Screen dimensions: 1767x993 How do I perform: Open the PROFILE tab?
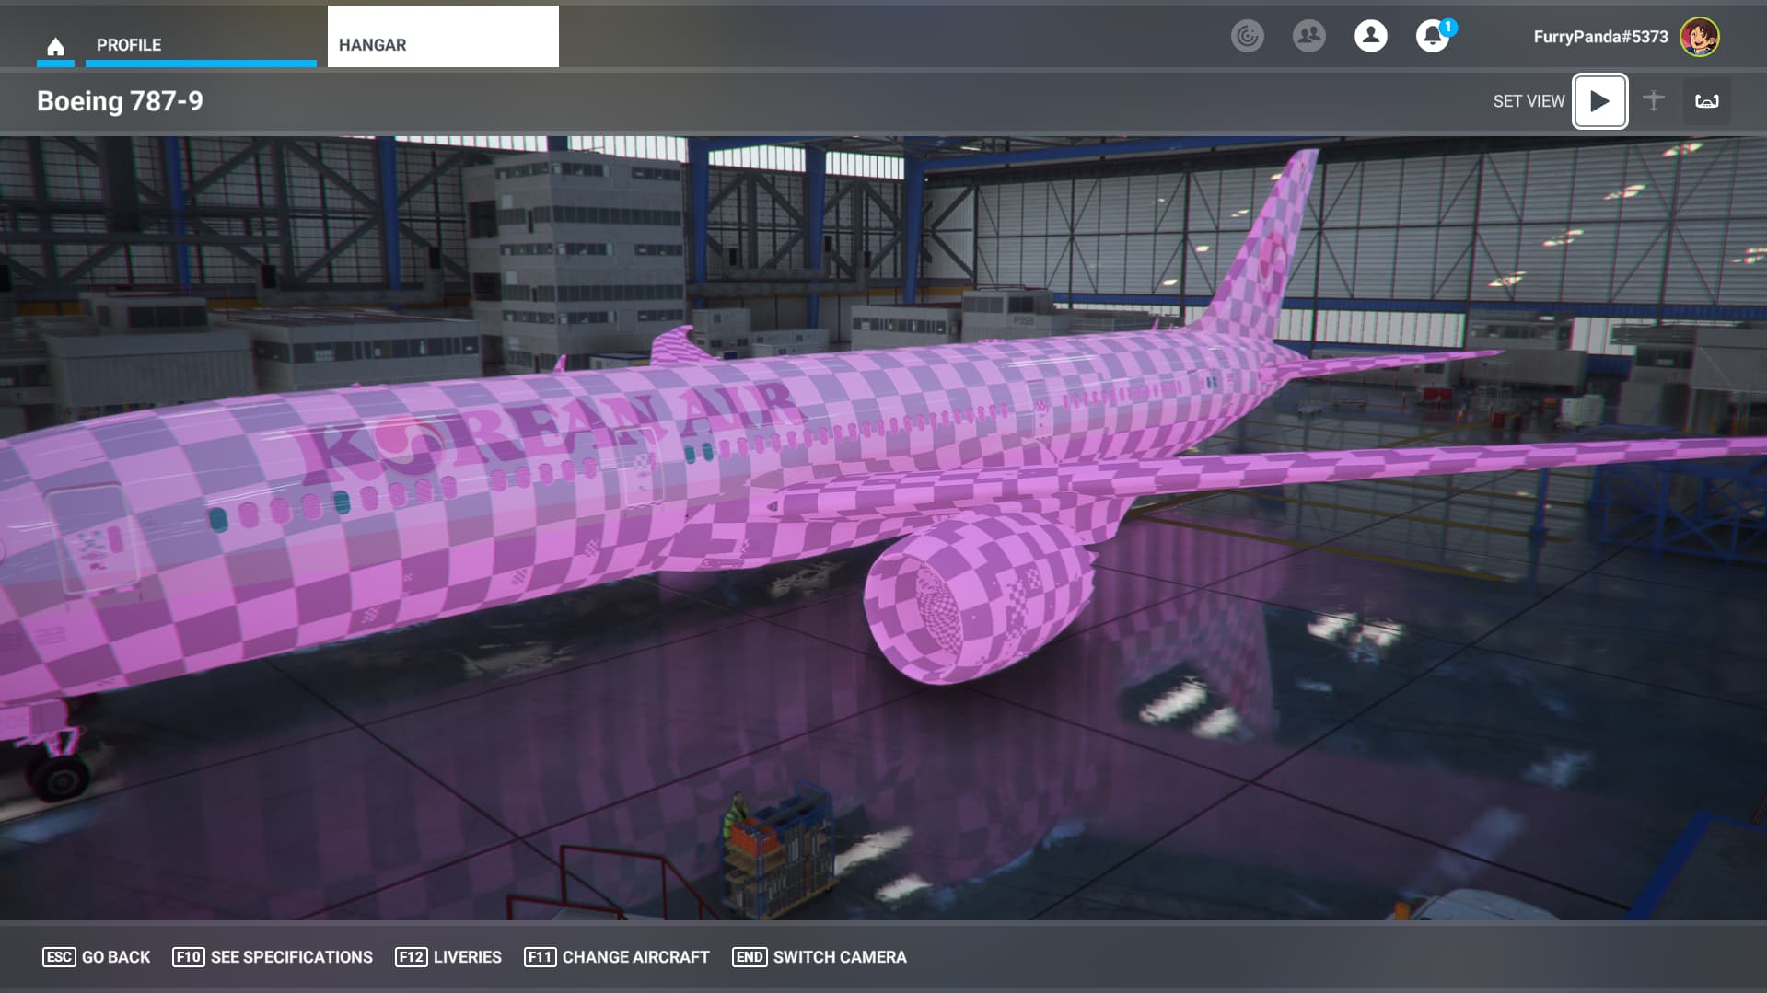point(201,44)
